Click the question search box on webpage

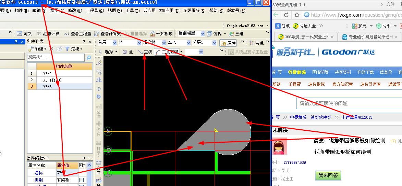click(349, 103)
